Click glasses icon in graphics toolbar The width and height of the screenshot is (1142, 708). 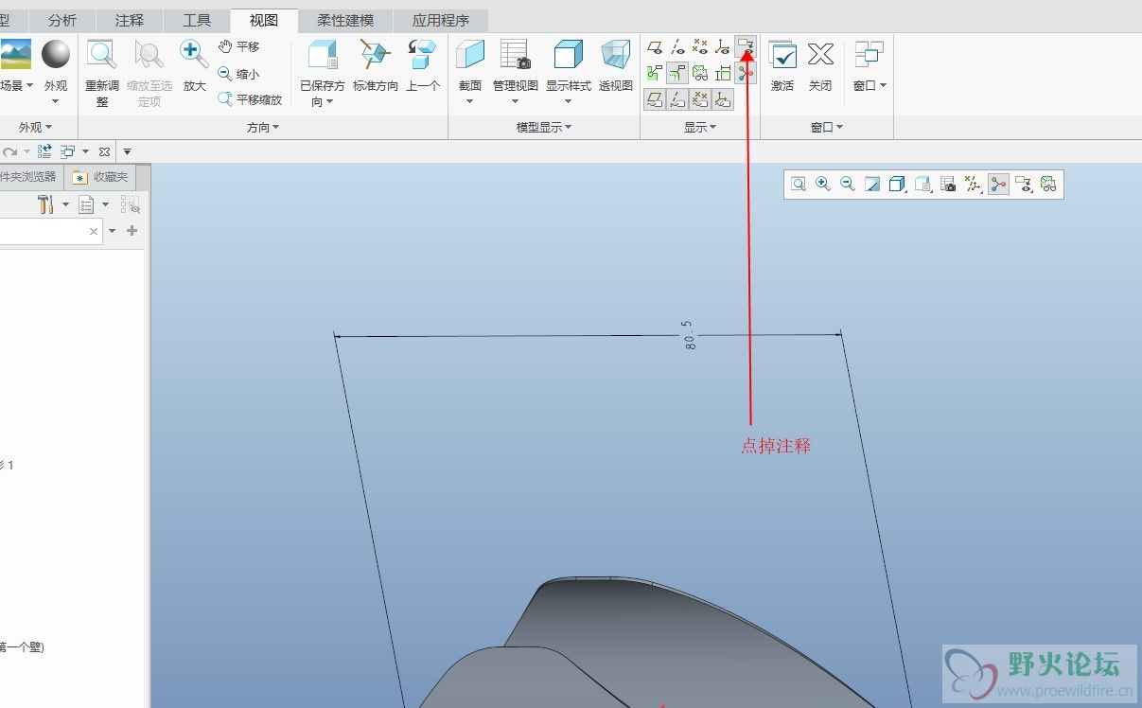coord(1047,184)
